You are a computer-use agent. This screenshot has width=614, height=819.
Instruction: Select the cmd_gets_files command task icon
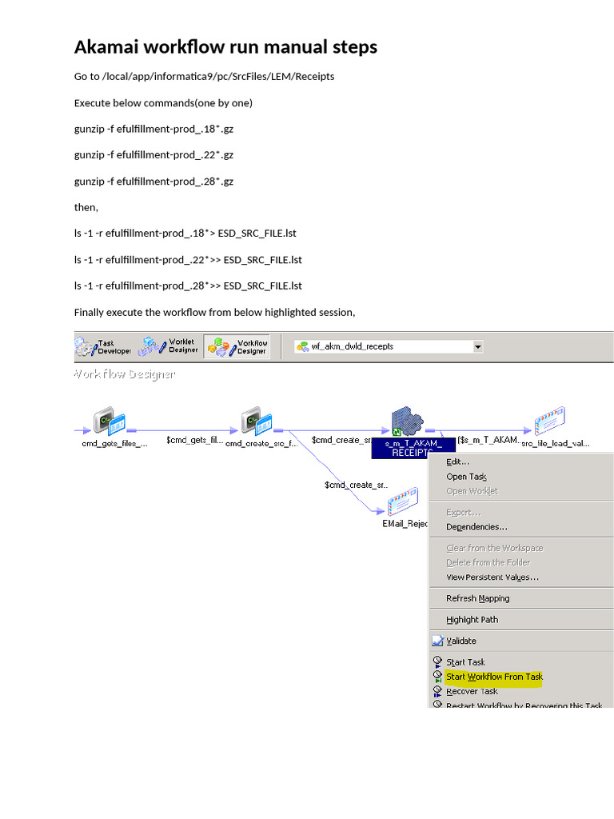click(109, 421)
